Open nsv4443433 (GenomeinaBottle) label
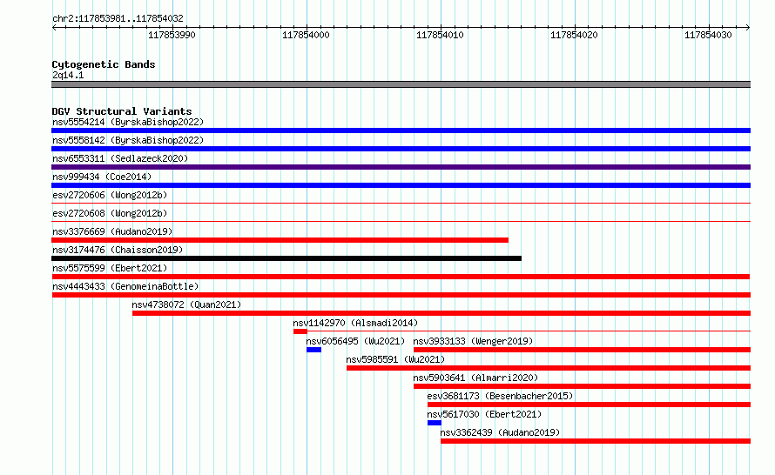The image size is (775, 475). (125, 286)
